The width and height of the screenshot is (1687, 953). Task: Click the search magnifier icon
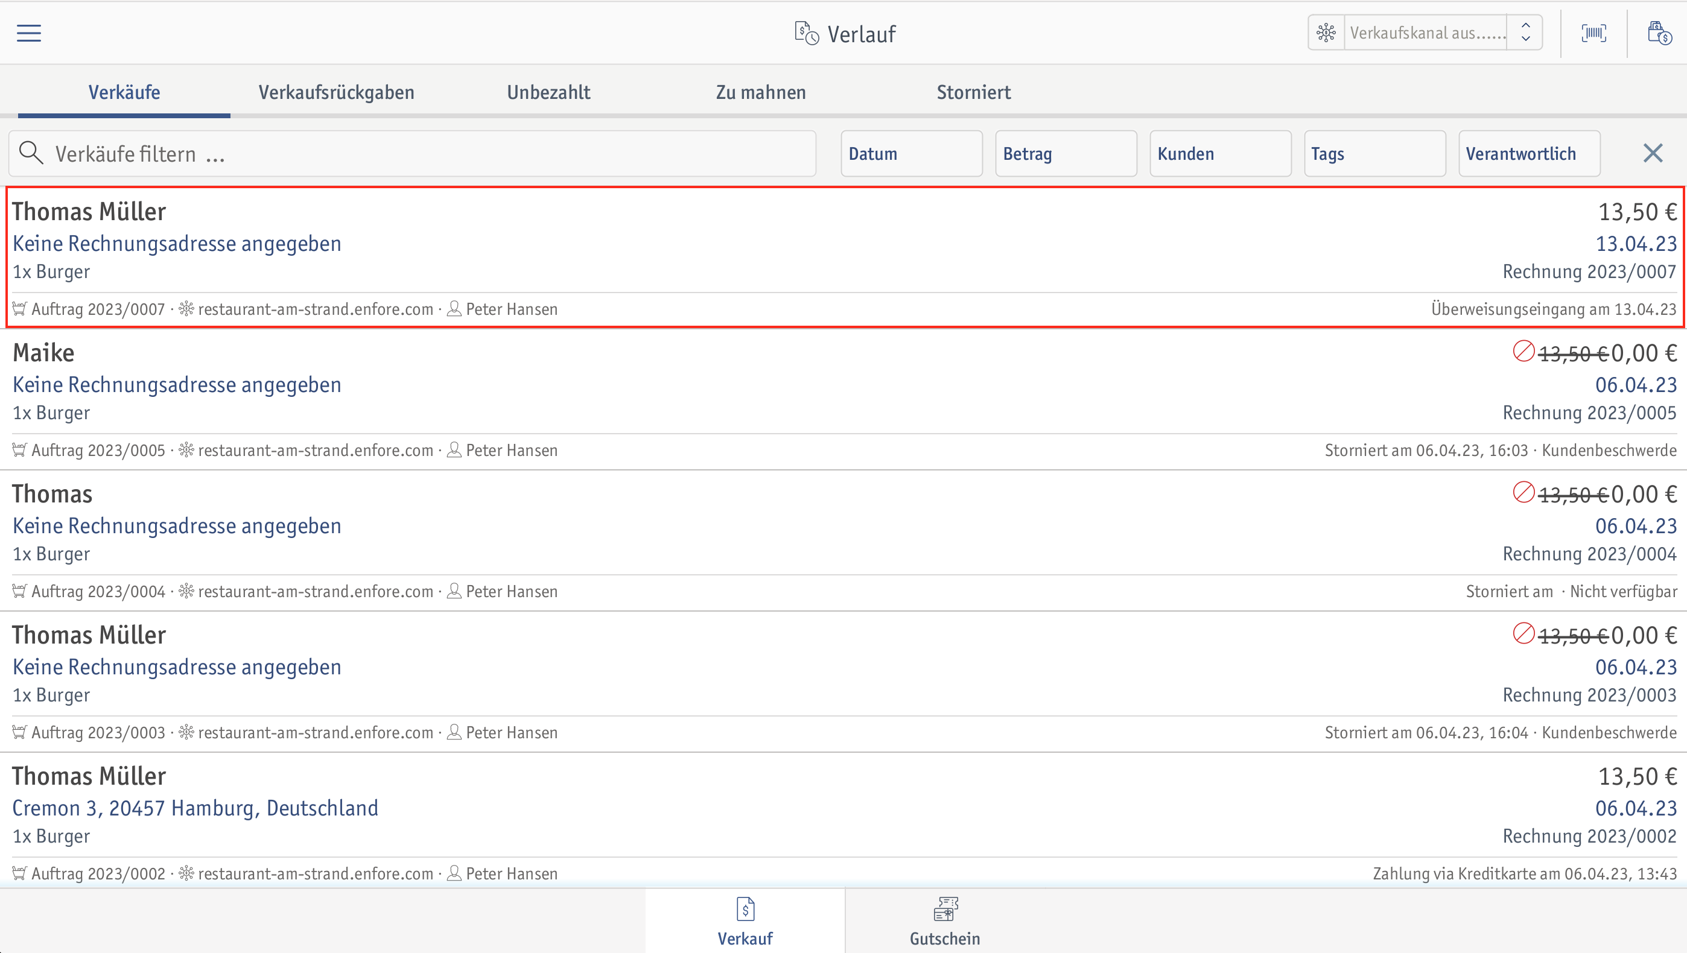coord(31,153)
